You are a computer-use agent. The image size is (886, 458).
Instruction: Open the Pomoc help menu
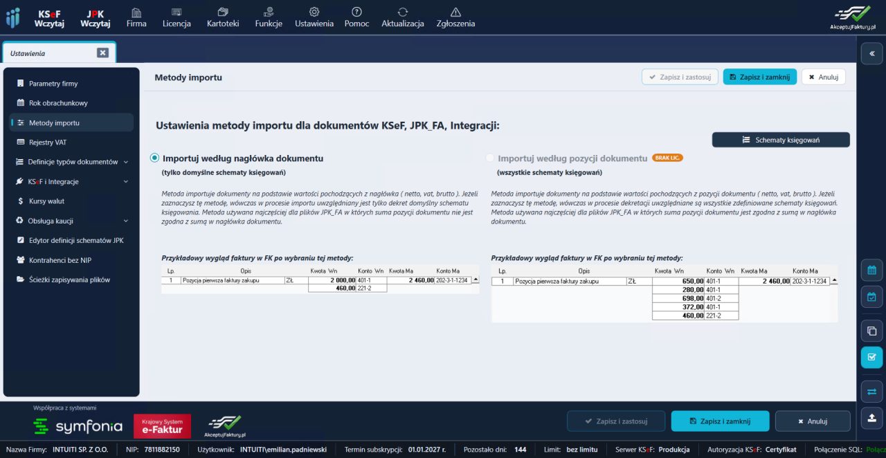point(356,18)
